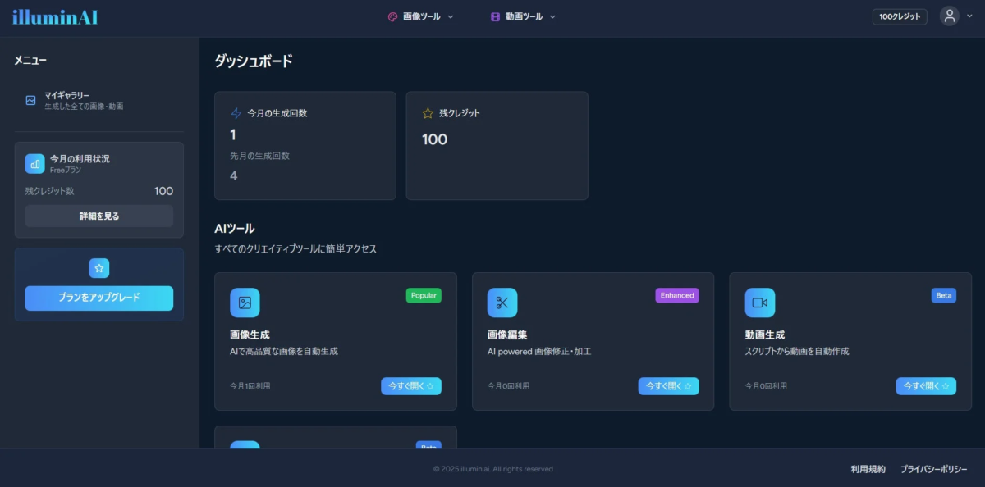The height and width of the screenshot is (487, 985).
Task: Select the 画像生成 picture icon
Action: 245,302
